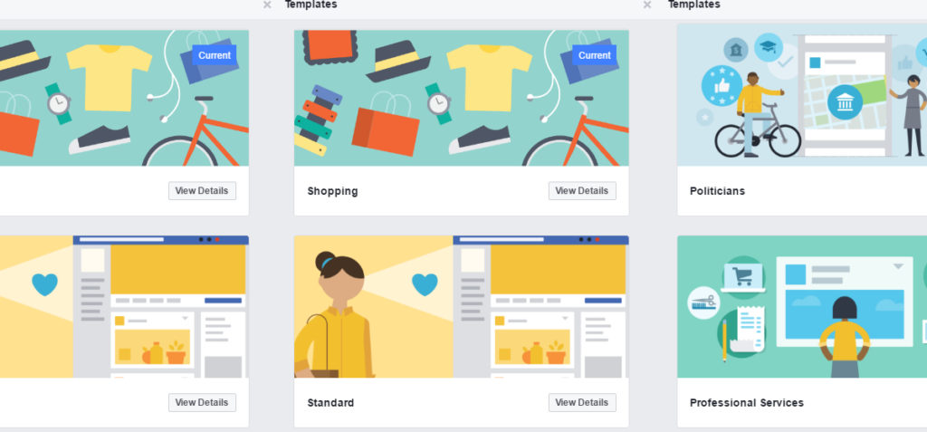
Task: Open the Professional Services template thumbnail
Action: tap(802, 306)
